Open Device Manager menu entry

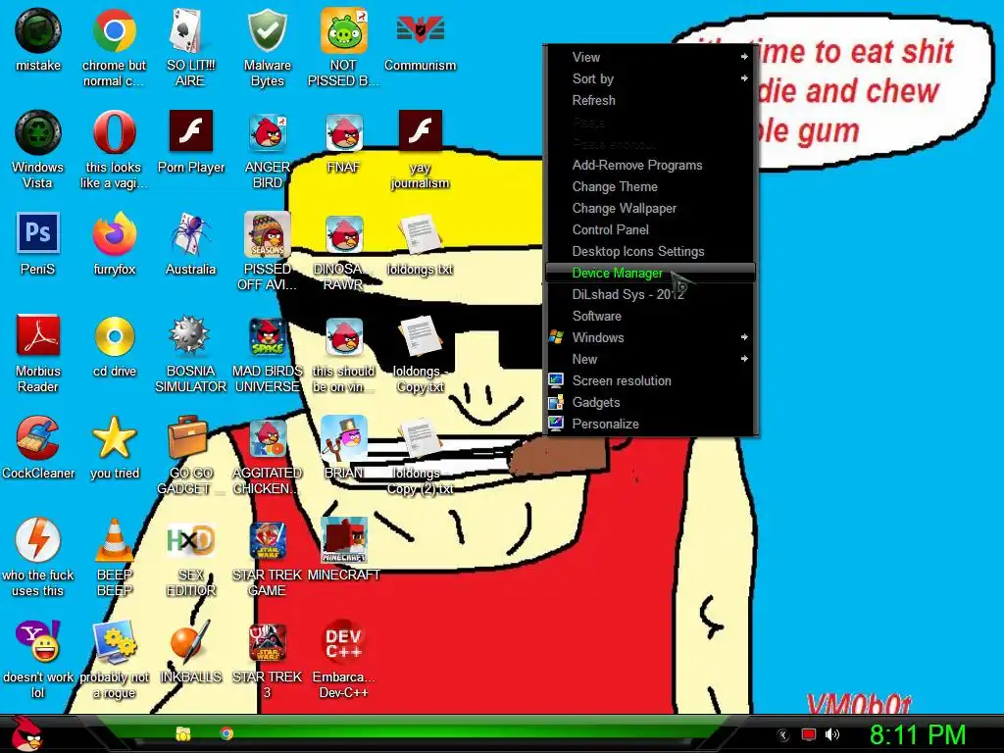tap(651, 273)
